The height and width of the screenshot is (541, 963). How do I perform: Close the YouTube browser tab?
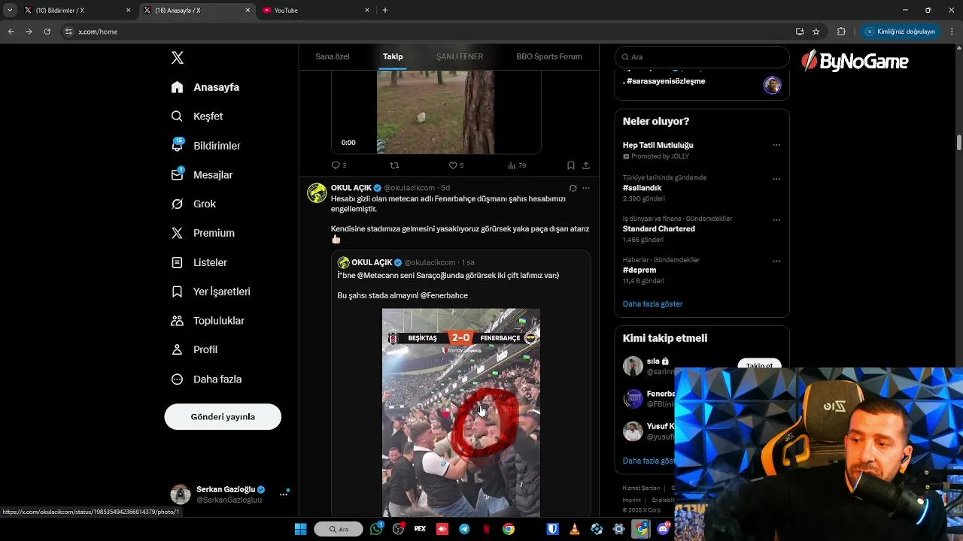[x=367, y=11]
